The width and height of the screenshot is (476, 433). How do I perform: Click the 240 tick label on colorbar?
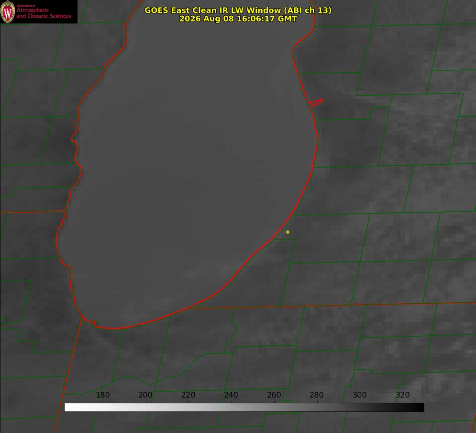tap(231, 395)
